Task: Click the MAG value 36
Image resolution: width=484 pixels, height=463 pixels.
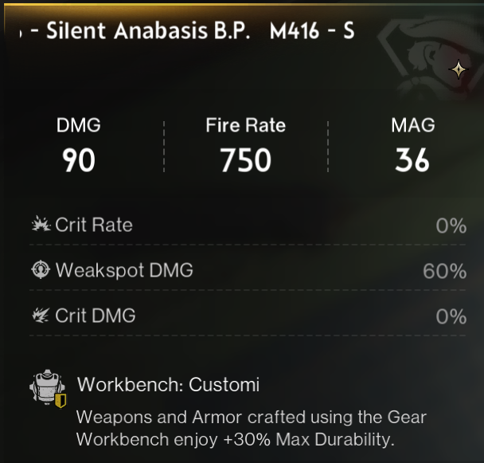Action: pos(412,161)
